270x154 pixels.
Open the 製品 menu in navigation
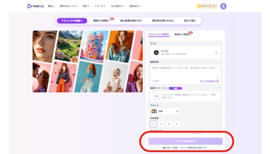click(51, 6)
